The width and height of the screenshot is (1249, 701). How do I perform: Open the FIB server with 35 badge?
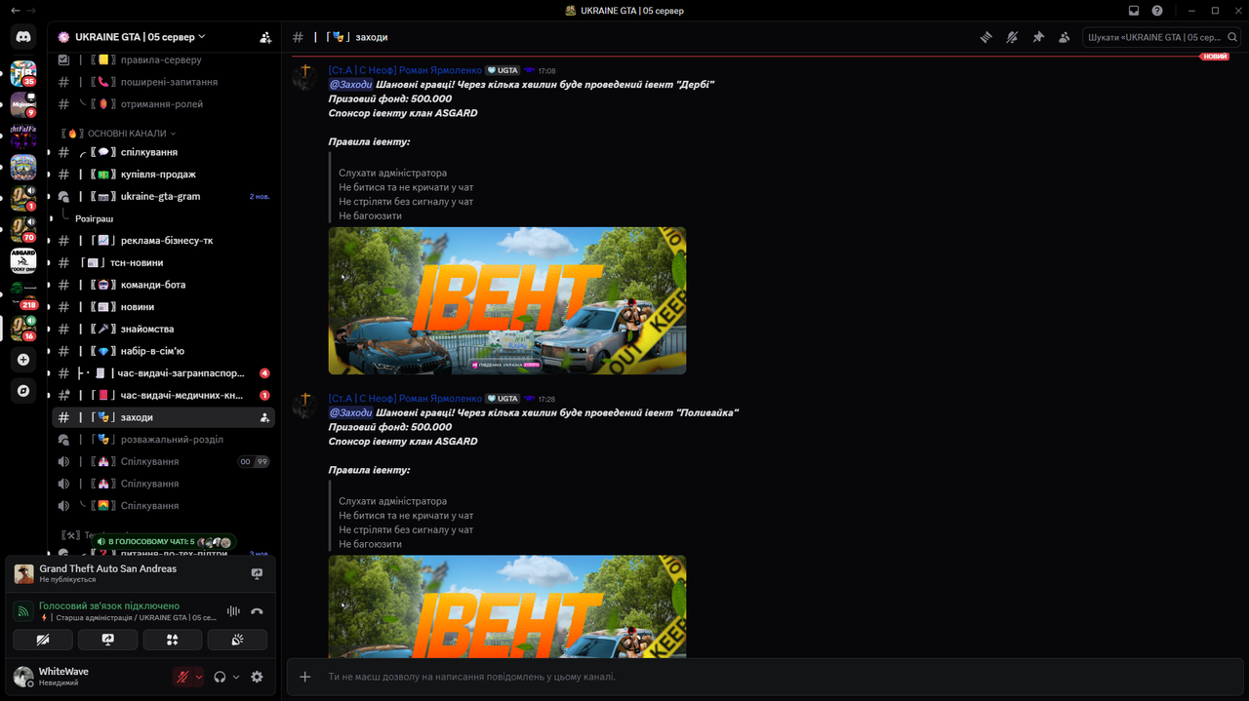23,73
